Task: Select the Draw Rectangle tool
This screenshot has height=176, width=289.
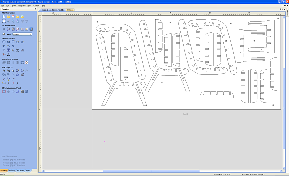Action: pyautogui.click(x=13, y=42)
